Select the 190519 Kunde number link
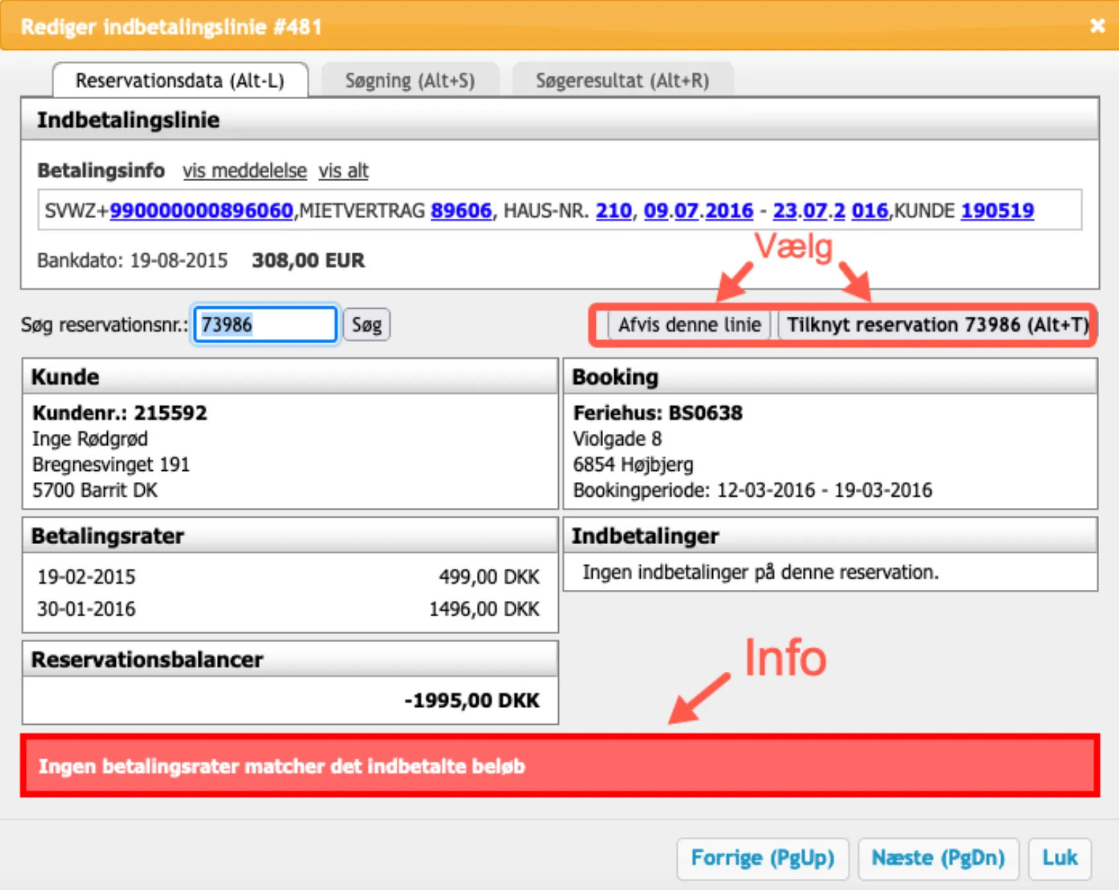The height and width of the screenshot is (890, 1119). point(997,211)
